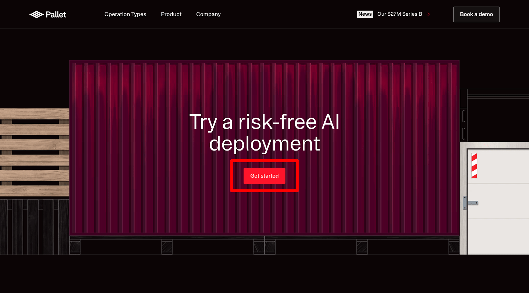
Task: Open the Our $27M Series B link
Action: click(x=400, y=14)
